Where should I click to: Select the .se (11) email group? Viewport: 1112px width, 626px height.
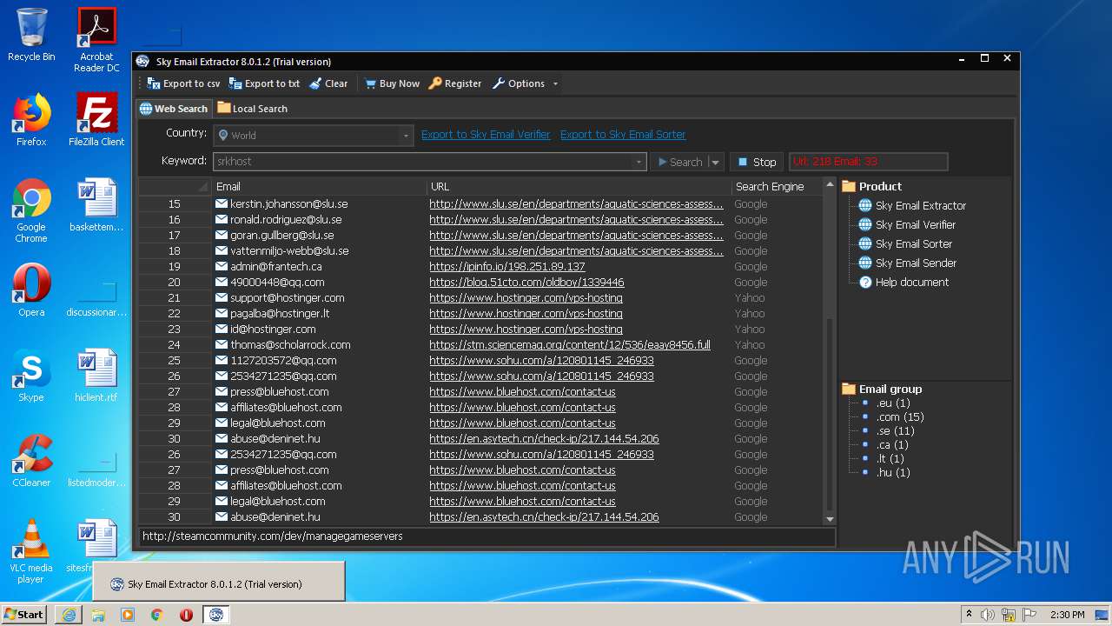click(x=895, y=431)
